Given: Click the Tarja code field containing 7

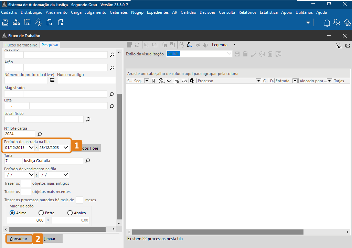Looking at the screenshot, I should (13, 161).
